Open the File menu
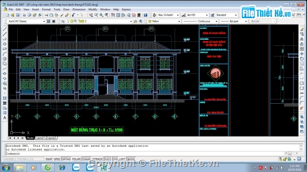 click(x=11, y=10)
